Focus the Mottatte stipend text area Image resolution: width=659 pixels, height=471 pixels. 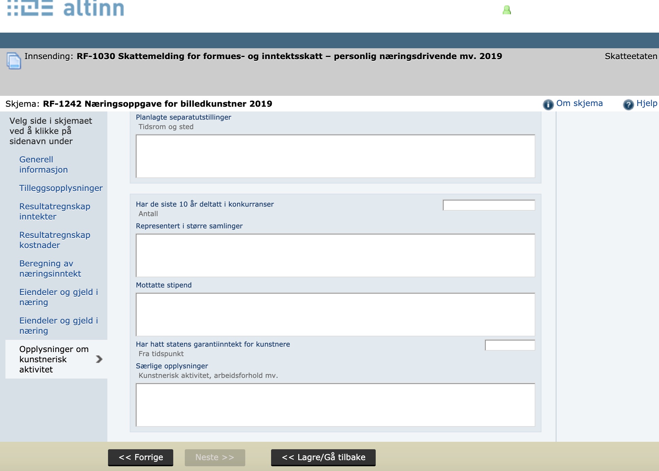click(335, 314)
